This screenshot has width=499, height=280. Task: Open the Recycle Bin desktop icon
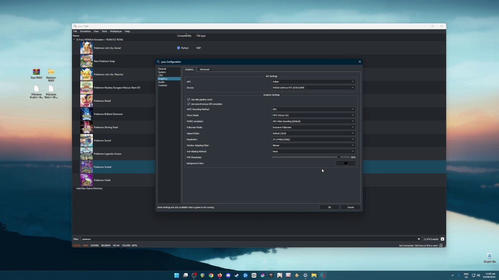coord(489,258)
